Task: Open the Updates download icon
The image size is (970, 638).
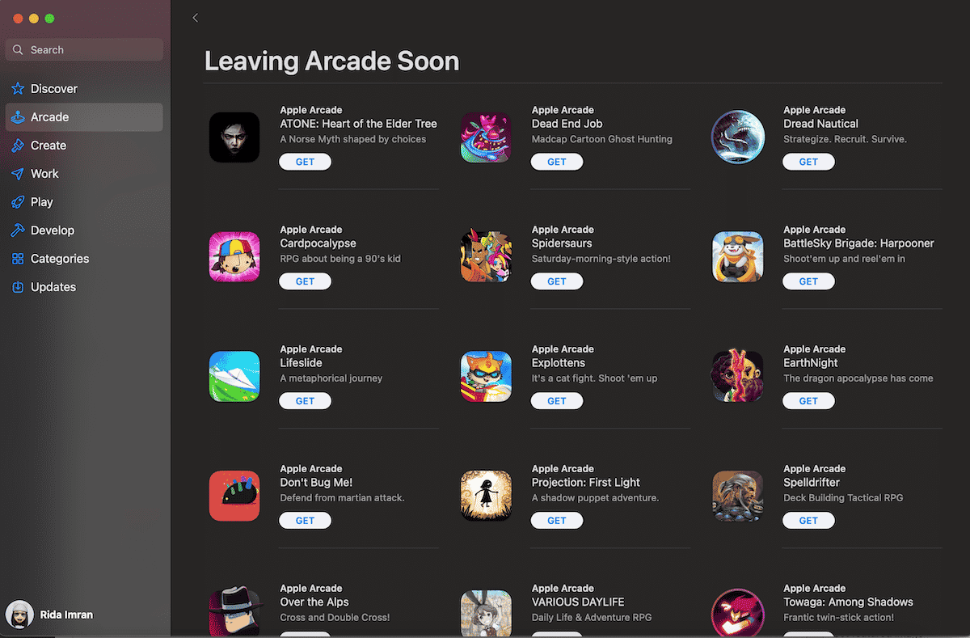Action: click(x=18, y=287)
